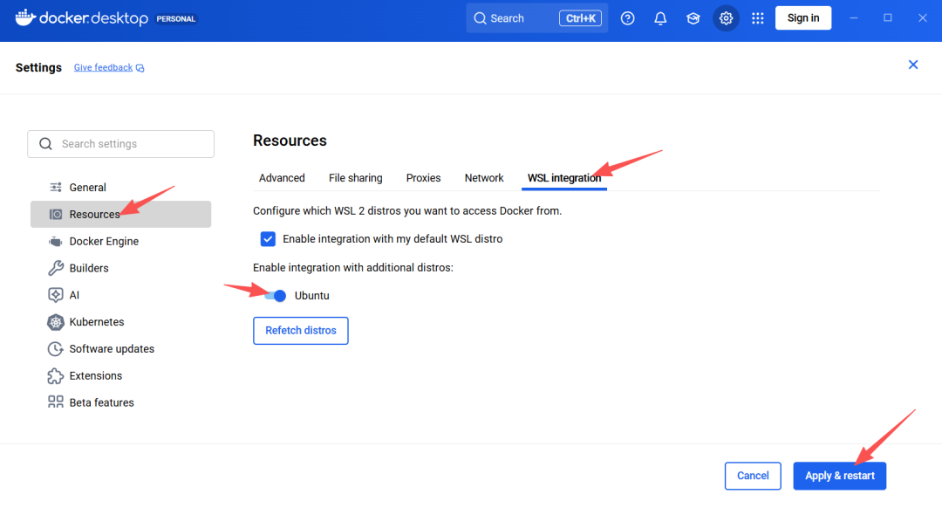This screenshot has height=508, width=942.
Task: Open the Learning center graduation cap icon
Action: (x=693, y=18)
